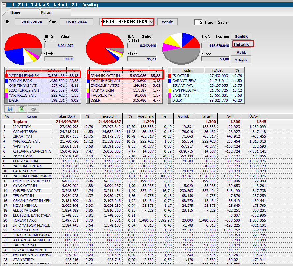Select row 19 DEUTSCHE BANK (YABA
This screenshot has width=293, height=266.
coord(135,215)
